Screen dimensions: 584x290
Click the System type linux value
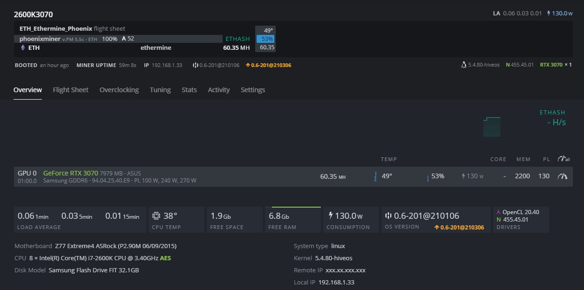coord(338,246)
